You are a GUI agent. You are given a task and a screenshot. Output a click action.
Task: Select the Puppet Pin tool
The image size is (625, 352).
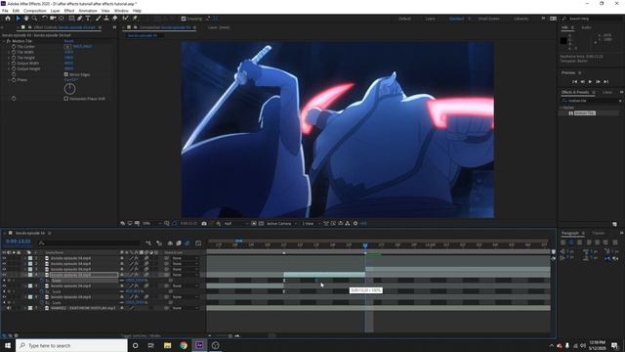(x=135, y=19)
